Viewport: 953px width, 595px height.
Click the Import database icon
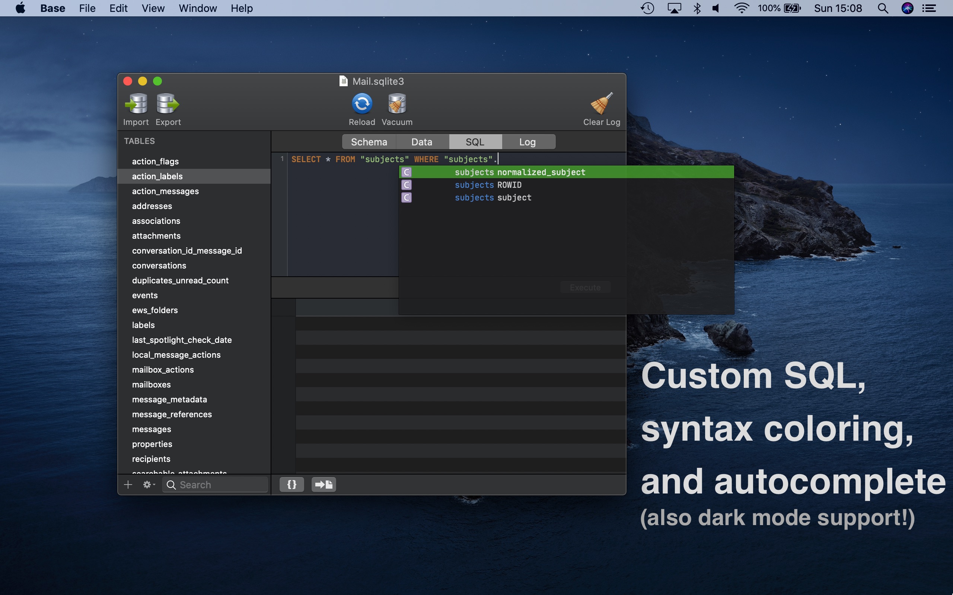pos(136,103)
